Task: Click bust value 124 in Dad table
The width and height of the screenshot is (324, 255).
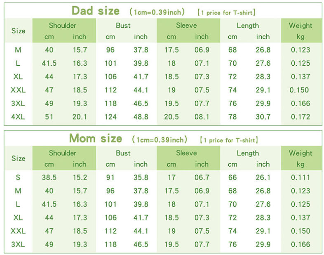Action: 110,117
